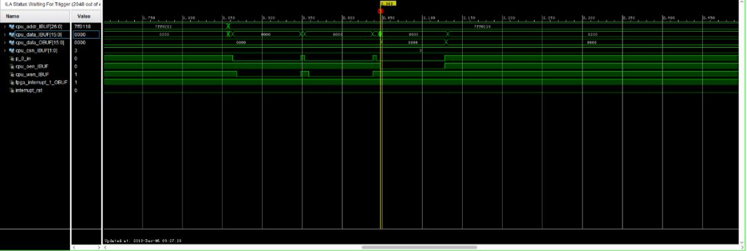Click bus icon of cpu_data_OBUF[15:0]
Screen dimensions: 747x251
(x=12, y=42)
